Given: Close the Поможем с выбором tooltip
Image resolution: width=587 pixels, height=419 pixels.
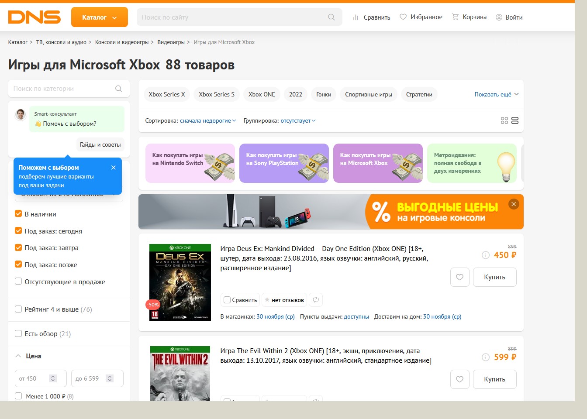Looking at the screenshot, I should (114, 168).
